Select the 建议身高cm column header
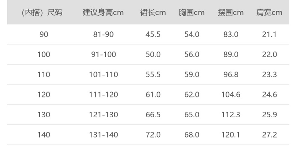Image resolution: width=296 pixels, height=161 pixels. [103, 12]
